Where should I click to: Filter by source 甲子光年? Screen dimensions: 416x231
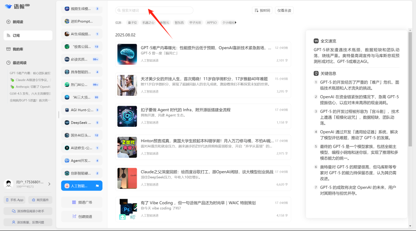[x=195, y=23]
